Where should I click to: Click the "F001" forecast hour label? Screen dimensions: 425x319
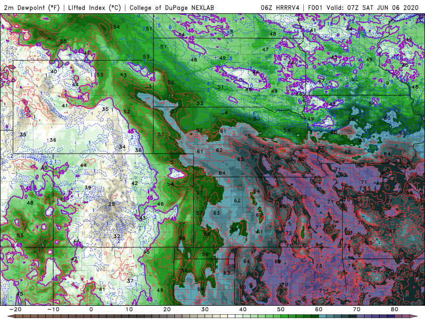point(316,7)
